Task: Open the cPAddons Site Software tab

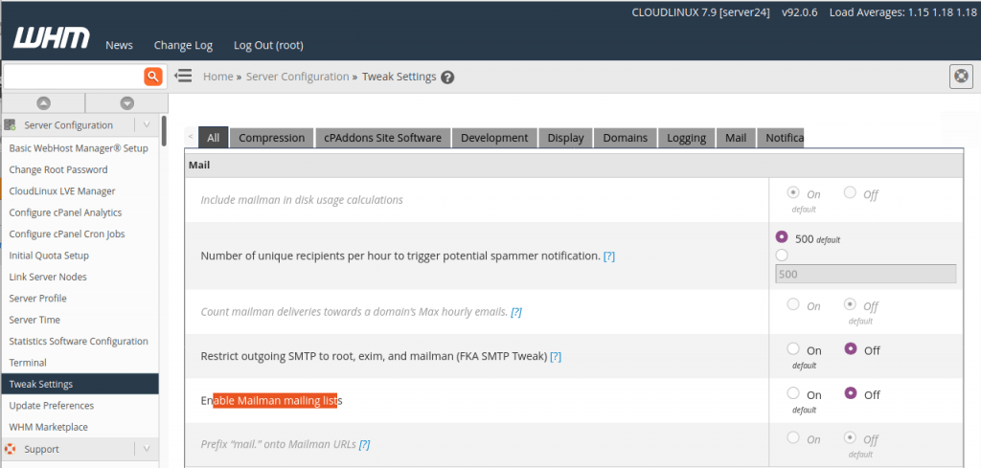Action: click(383, 138)
